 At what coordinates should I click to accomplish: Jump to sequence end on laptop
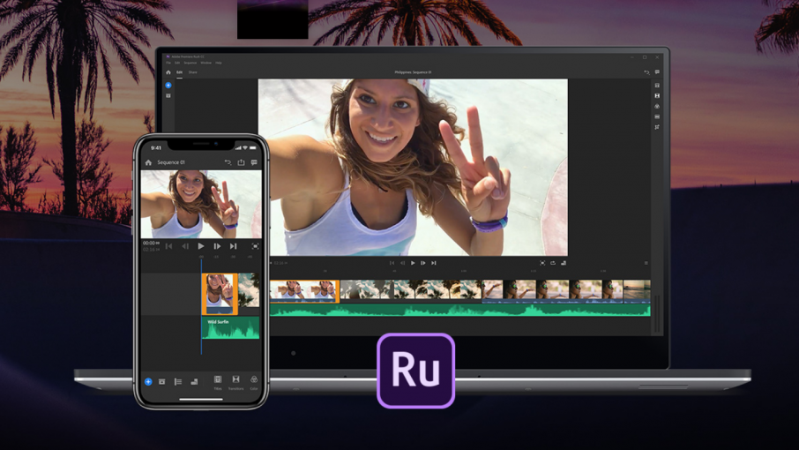pyautogui.click(x=434, y=263)
